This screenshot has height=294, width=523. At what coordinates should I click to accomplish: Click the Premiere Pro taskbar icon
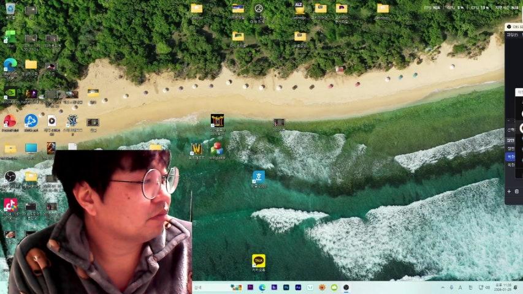tap(250, 287)
